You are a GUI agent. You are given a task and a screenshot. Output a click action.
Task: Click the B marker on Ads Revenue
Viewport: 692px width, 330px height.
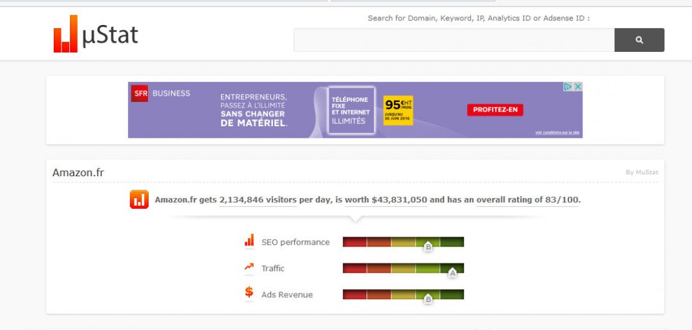click(x=428, y=299)
